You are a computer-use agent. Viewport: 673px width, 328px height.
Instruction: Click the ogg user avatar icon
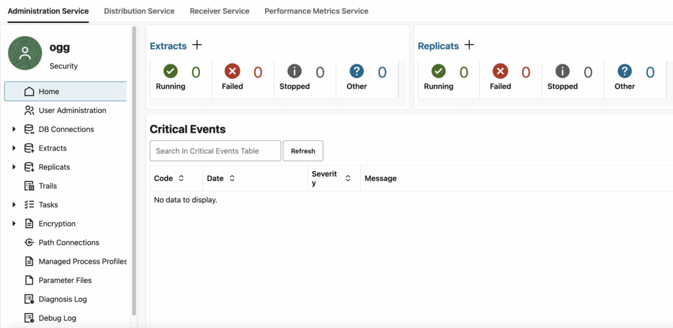coord(25,53)
